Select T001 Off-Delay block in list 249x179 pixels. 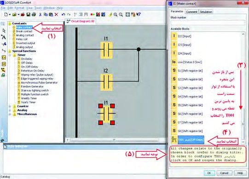(191, 140)
